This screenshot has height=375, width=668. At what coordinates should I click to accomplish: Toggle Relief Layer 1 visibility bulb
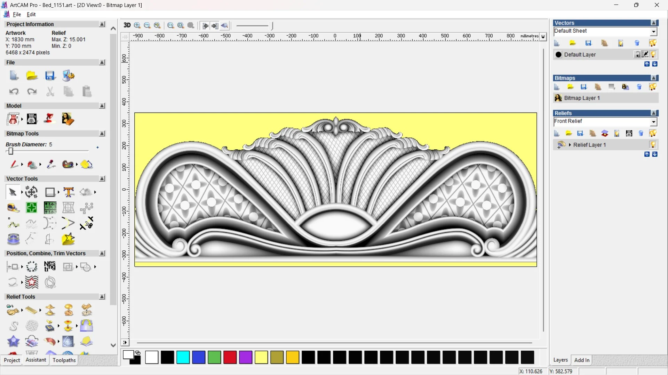click(x=653, y=145)
